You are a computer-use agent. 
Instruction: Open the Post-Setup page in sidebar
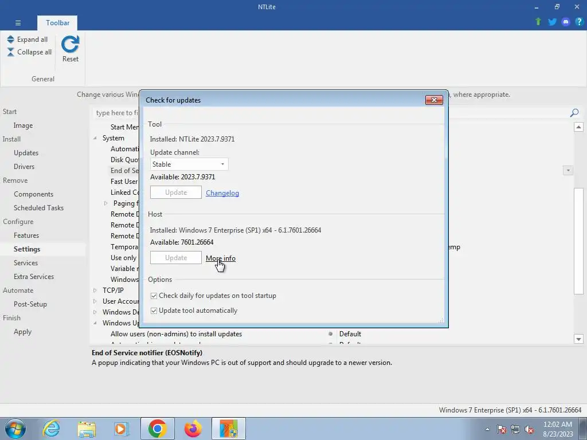(30, 304)
